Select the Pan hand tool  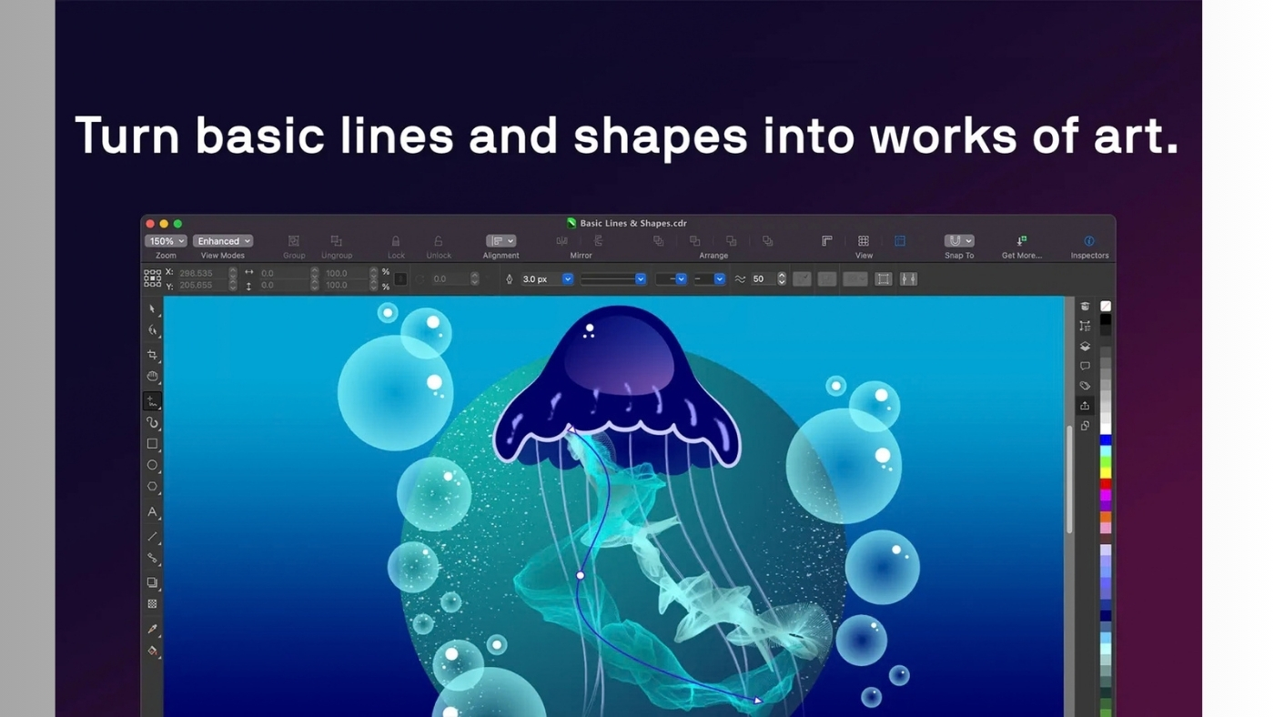click(152, 376)
